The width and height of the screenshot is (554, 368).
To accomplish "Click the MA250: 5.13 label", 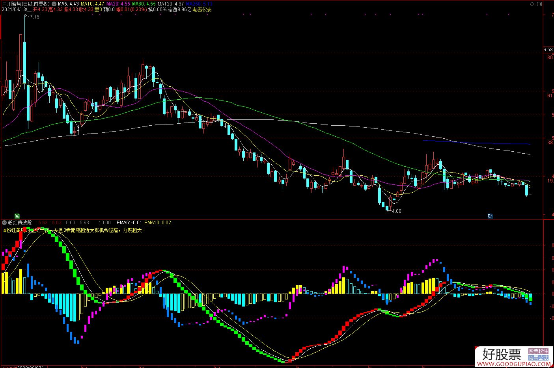I will (x=199, y=4).
